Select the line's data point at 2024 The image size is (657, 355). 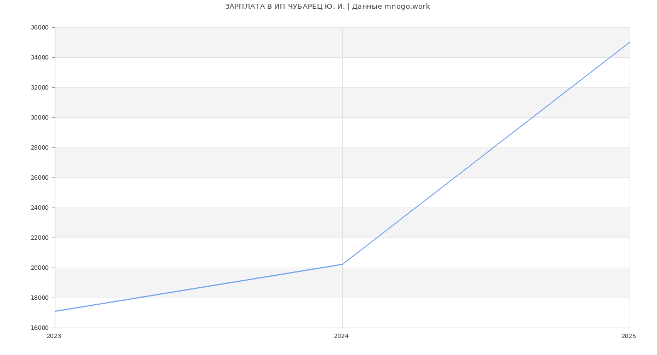(x=342, y=264)
